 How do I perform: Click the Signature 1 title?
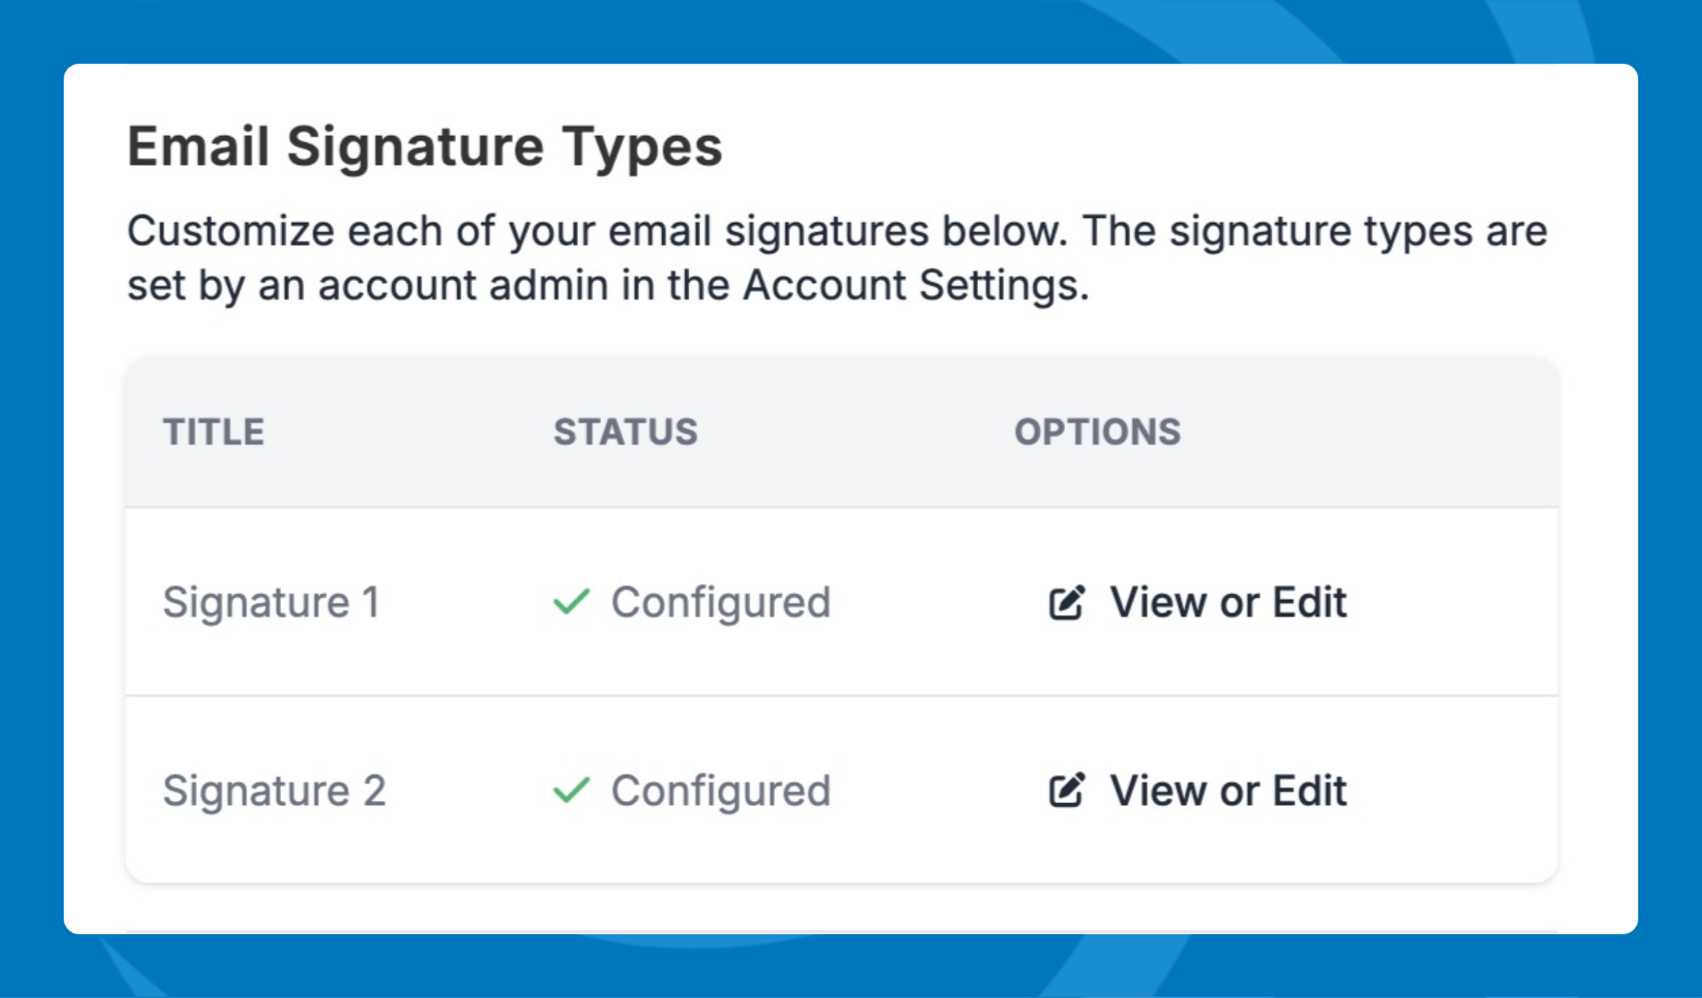coord(271,602)
